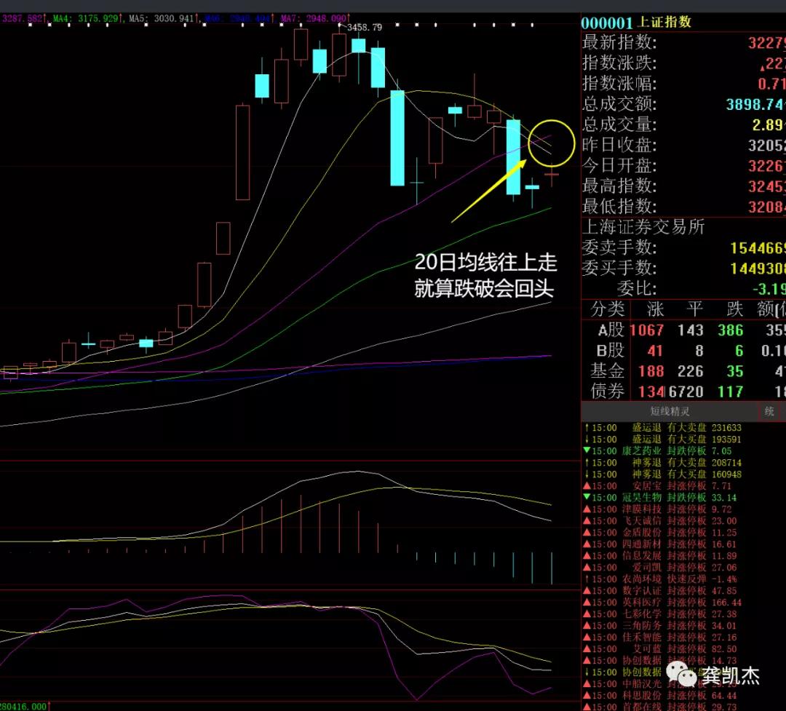Click the yellow circle marker on chart
This screenshot has width=786, height=711.
tap(551, 143)
